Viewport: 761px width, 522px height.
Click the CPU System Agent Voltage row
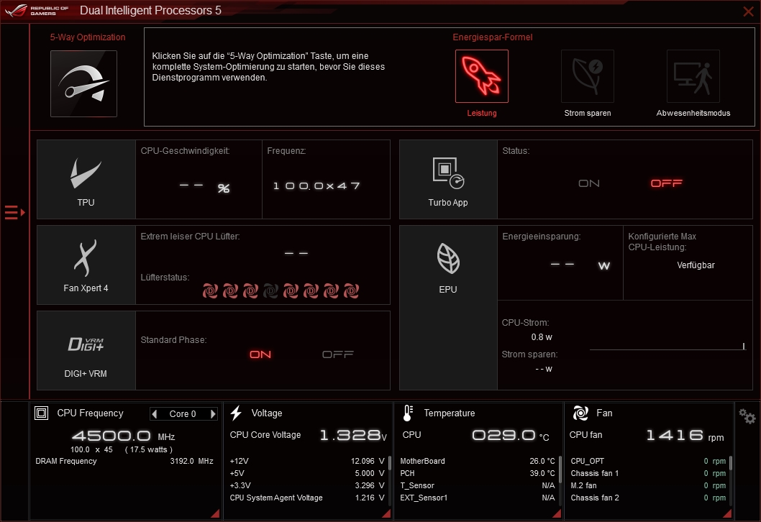[x=307, y=498]
